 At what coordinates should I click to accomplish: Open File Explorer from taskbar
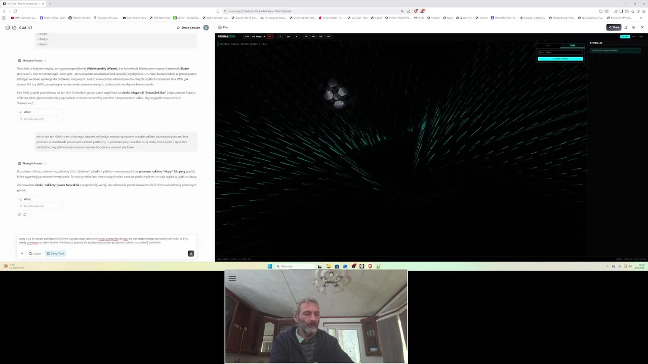click(x=328, y=266)
